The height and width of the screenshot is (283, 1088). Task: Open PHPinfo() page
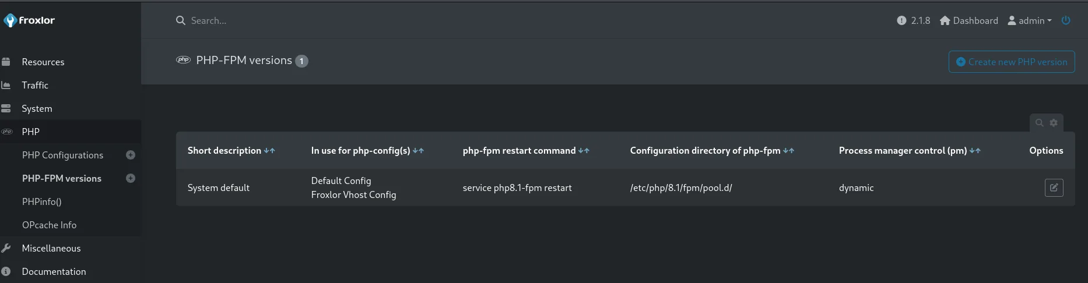pos(41,201)
